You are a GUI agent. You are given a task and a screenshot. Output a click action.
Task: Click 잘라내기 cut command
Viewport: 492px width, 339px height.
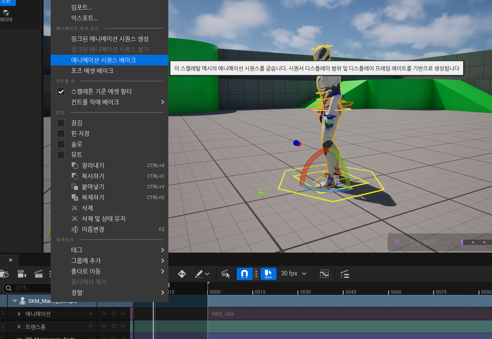tap(109, 165)
